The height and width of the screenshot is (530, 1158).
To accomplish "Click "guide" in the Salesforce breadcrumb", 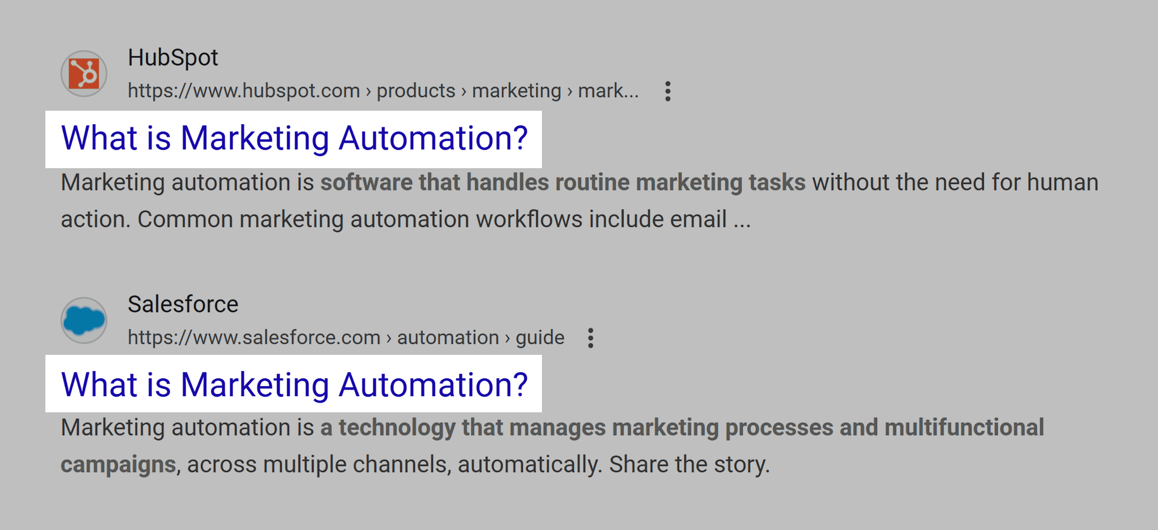I will pyautogui.click(x=540, y=338).
